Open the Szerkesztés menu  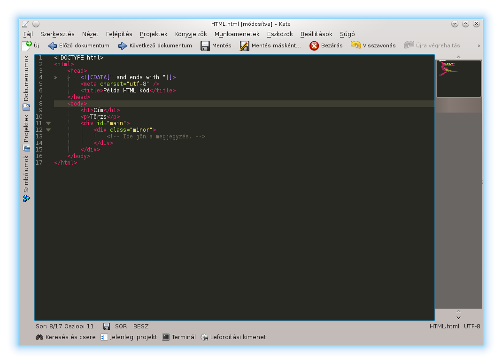click(x=57, y=34)
